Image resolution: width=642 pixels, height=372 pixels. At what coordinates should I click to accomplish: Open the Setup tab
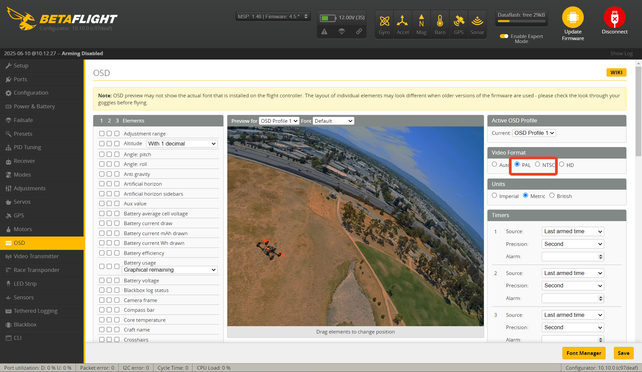click(x=42, y=66)
